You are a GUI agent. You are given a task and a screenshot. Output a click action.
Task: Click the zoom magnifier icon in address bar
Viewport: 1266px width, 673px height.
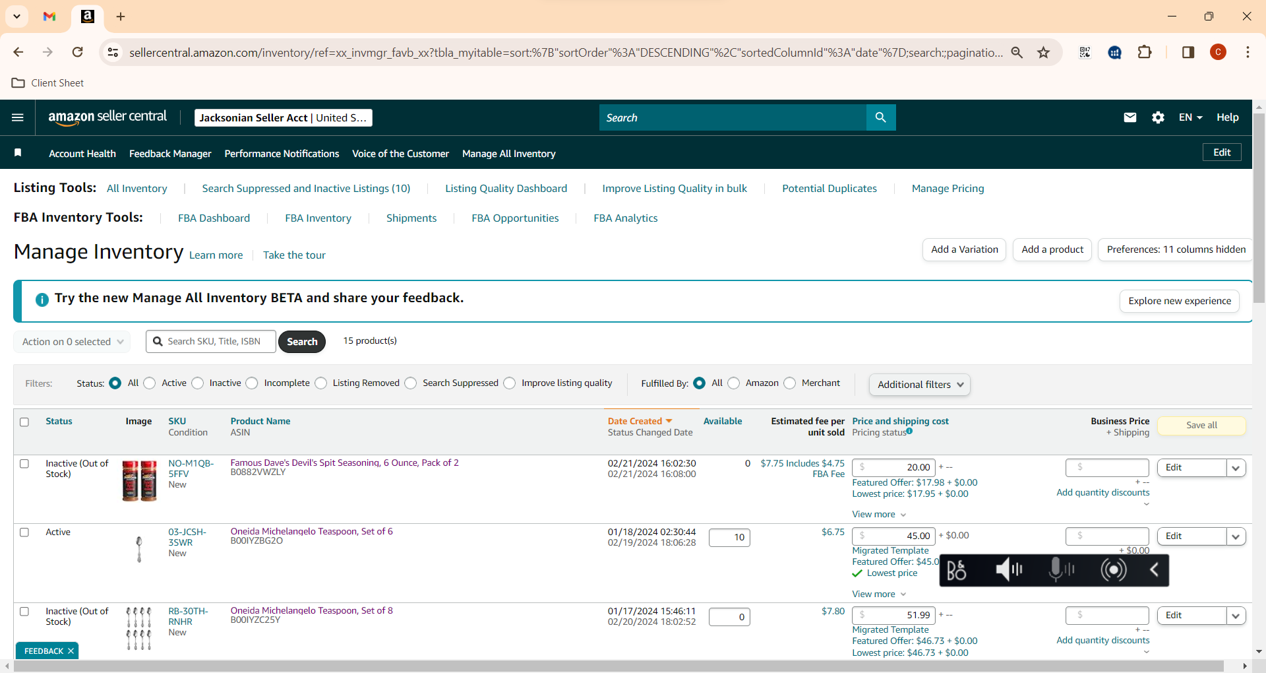pos(1017,52)
